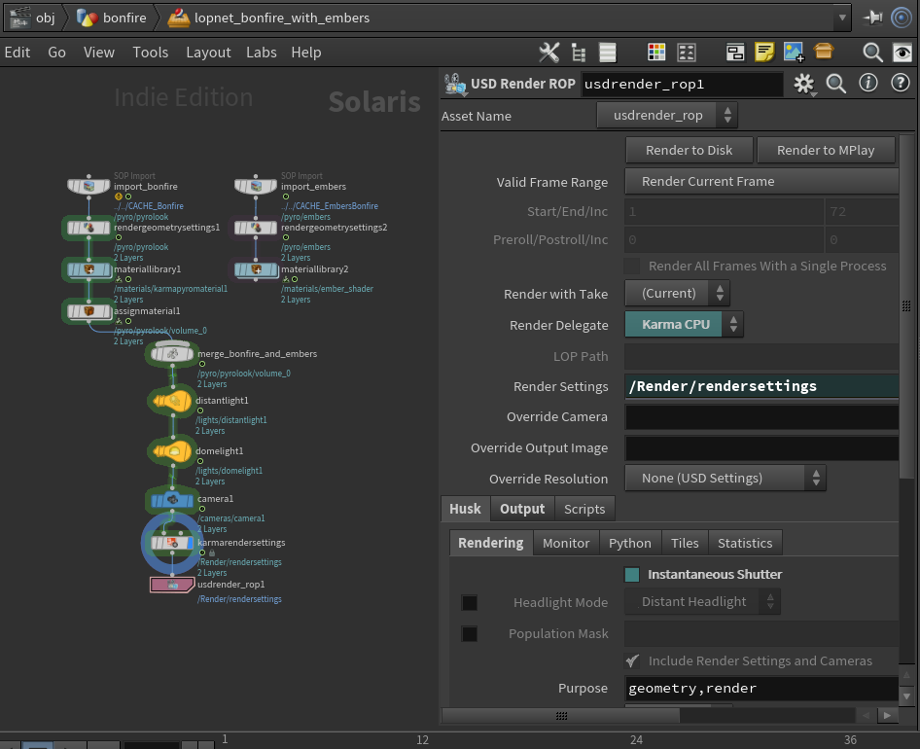Open the network editor tools wrench icon
The width and height of the screenshot is (920, 749).
548,53
